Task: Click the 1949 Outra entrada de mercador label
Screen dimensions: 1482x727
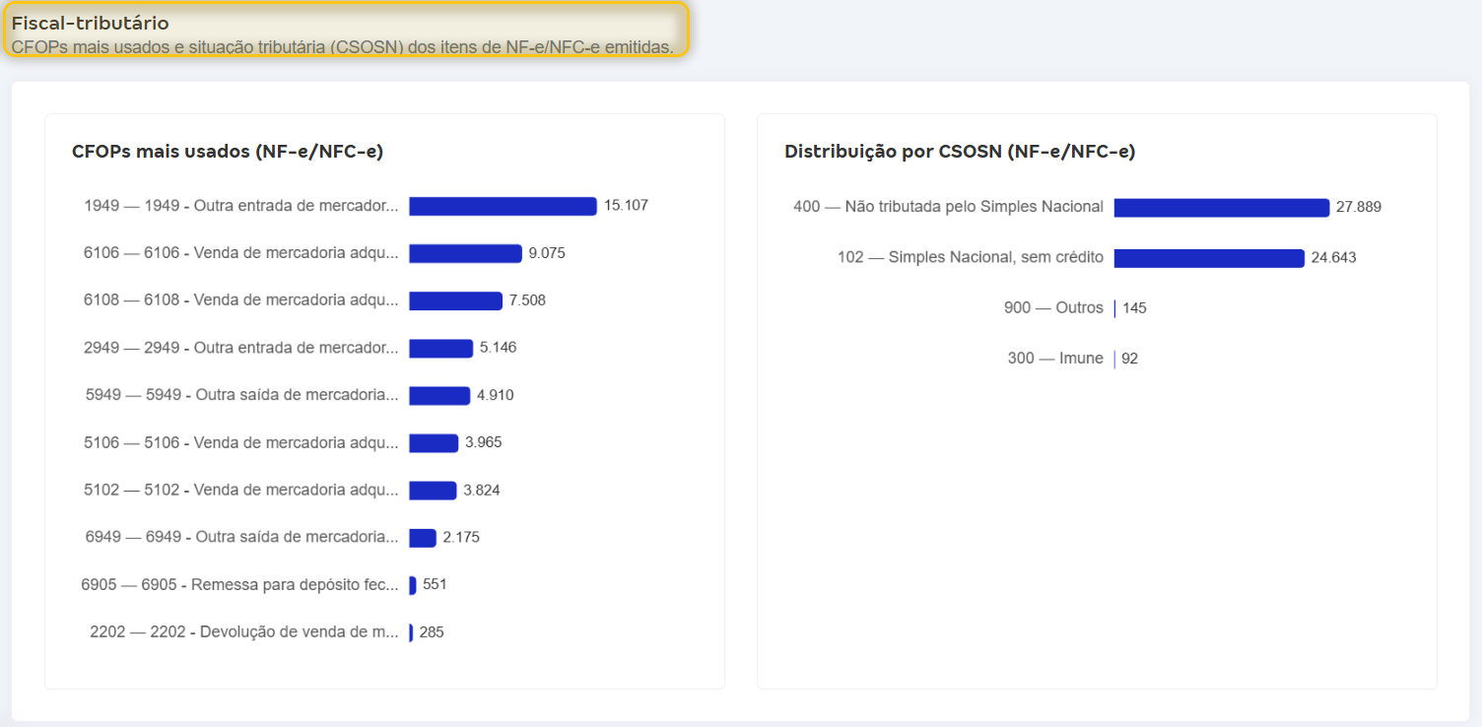Action: 241,206
